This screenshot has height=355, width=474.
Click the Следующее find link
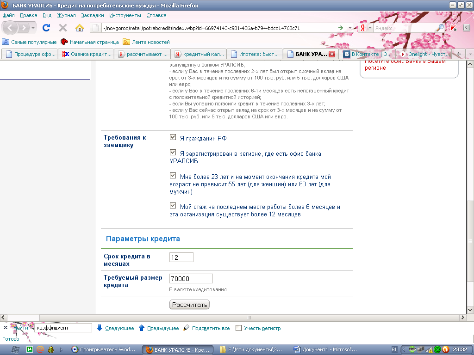pos(119,328)
